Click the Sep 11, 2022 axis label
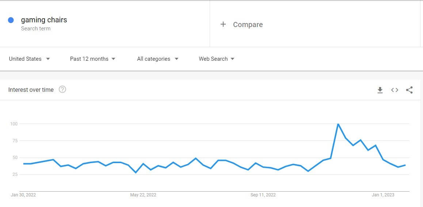Screen dimensions: 423x207 [263, 195]
